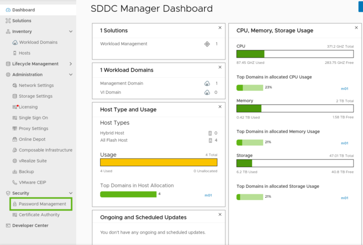Screen dimensions: 363x245
Task: Click the yellow host Usage bar
Action: [x=159, y=162]
